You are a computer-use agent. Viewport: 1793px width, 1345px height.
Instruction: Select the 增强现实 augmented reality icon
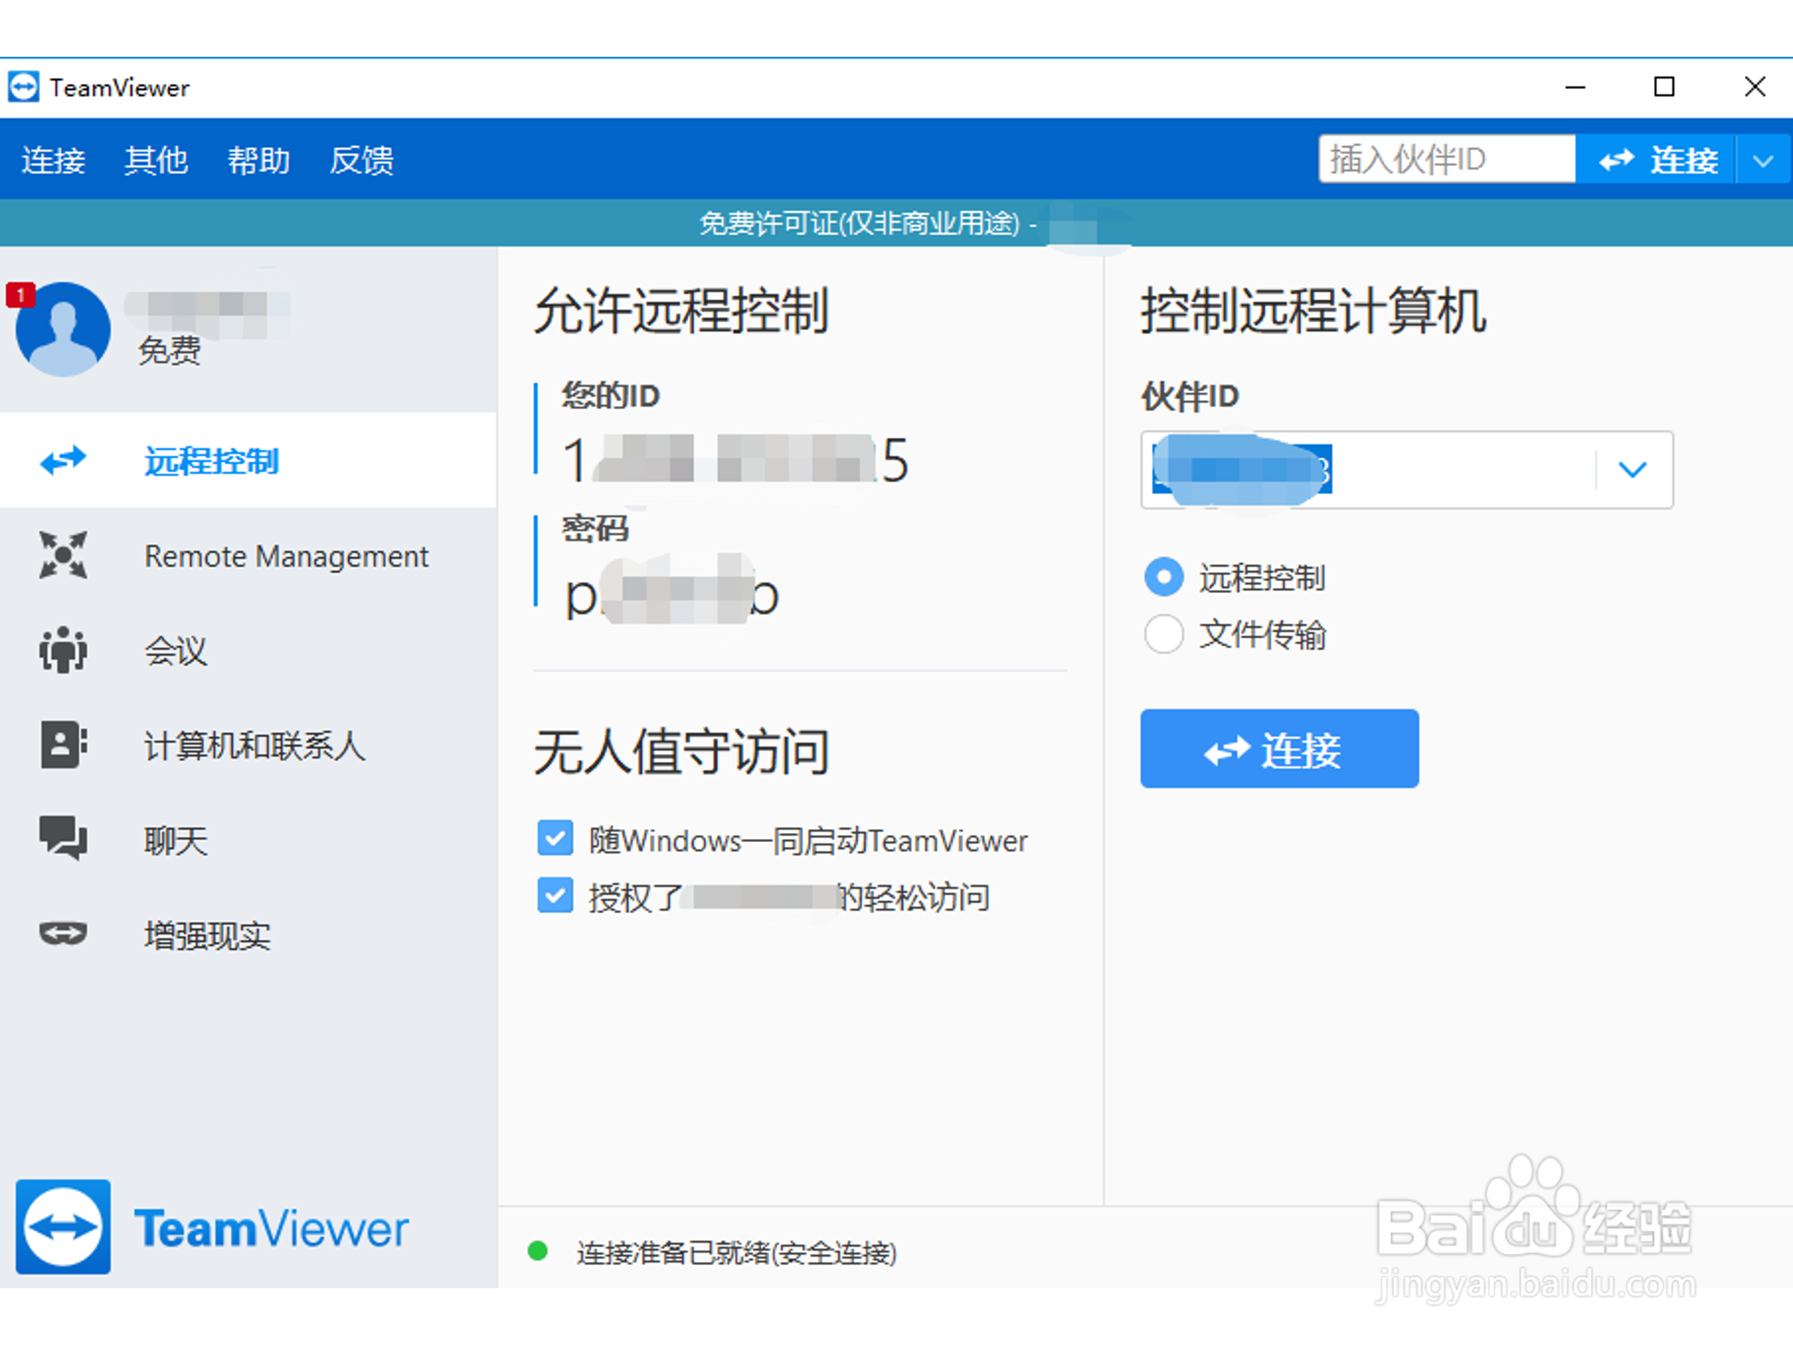(63, 934)
